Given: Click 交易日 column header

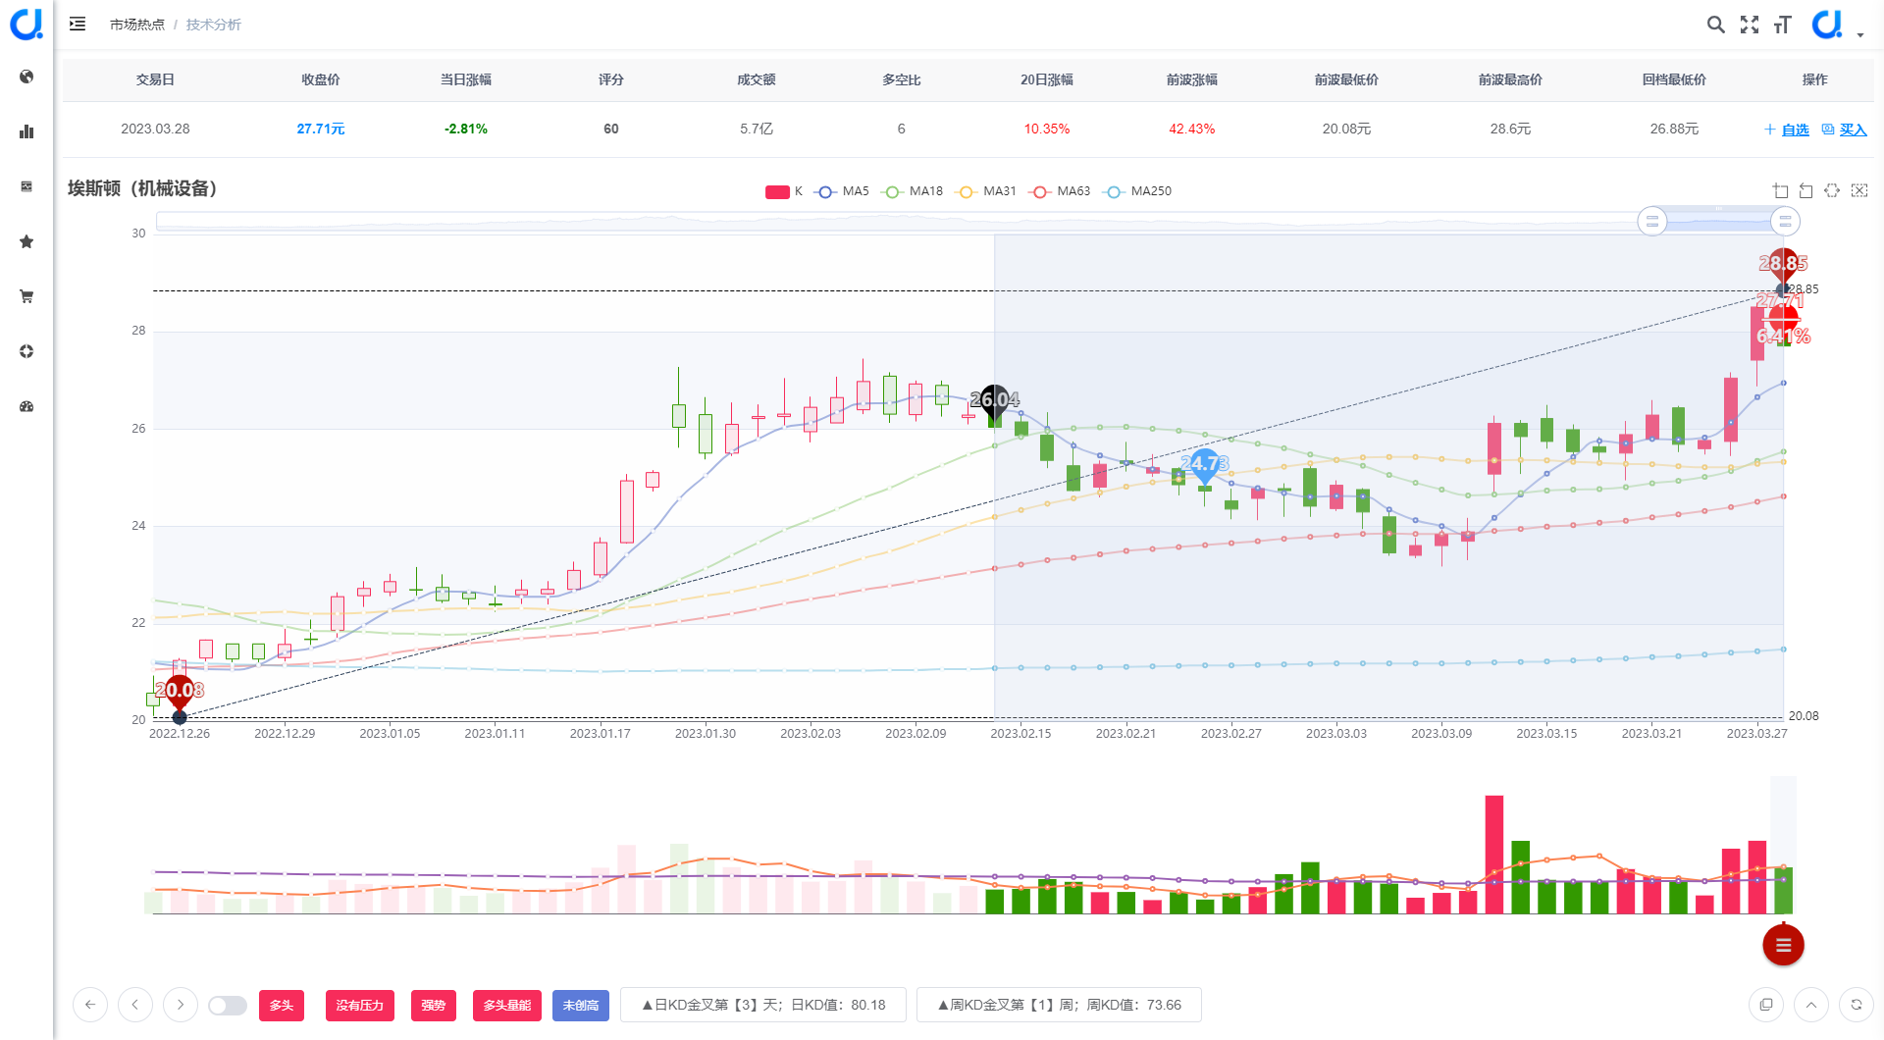Looking at the screenshot, I should coord(155,79).
